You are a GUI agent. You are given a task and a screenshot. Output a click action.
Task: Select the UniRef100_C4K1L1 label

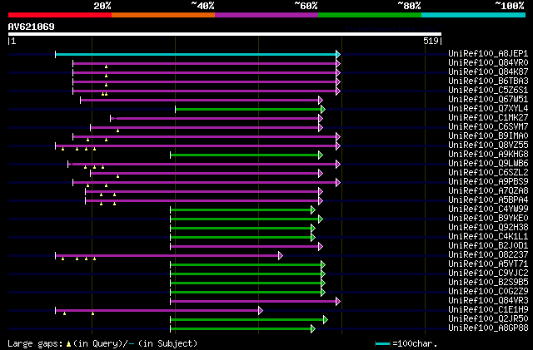[488, 237]
